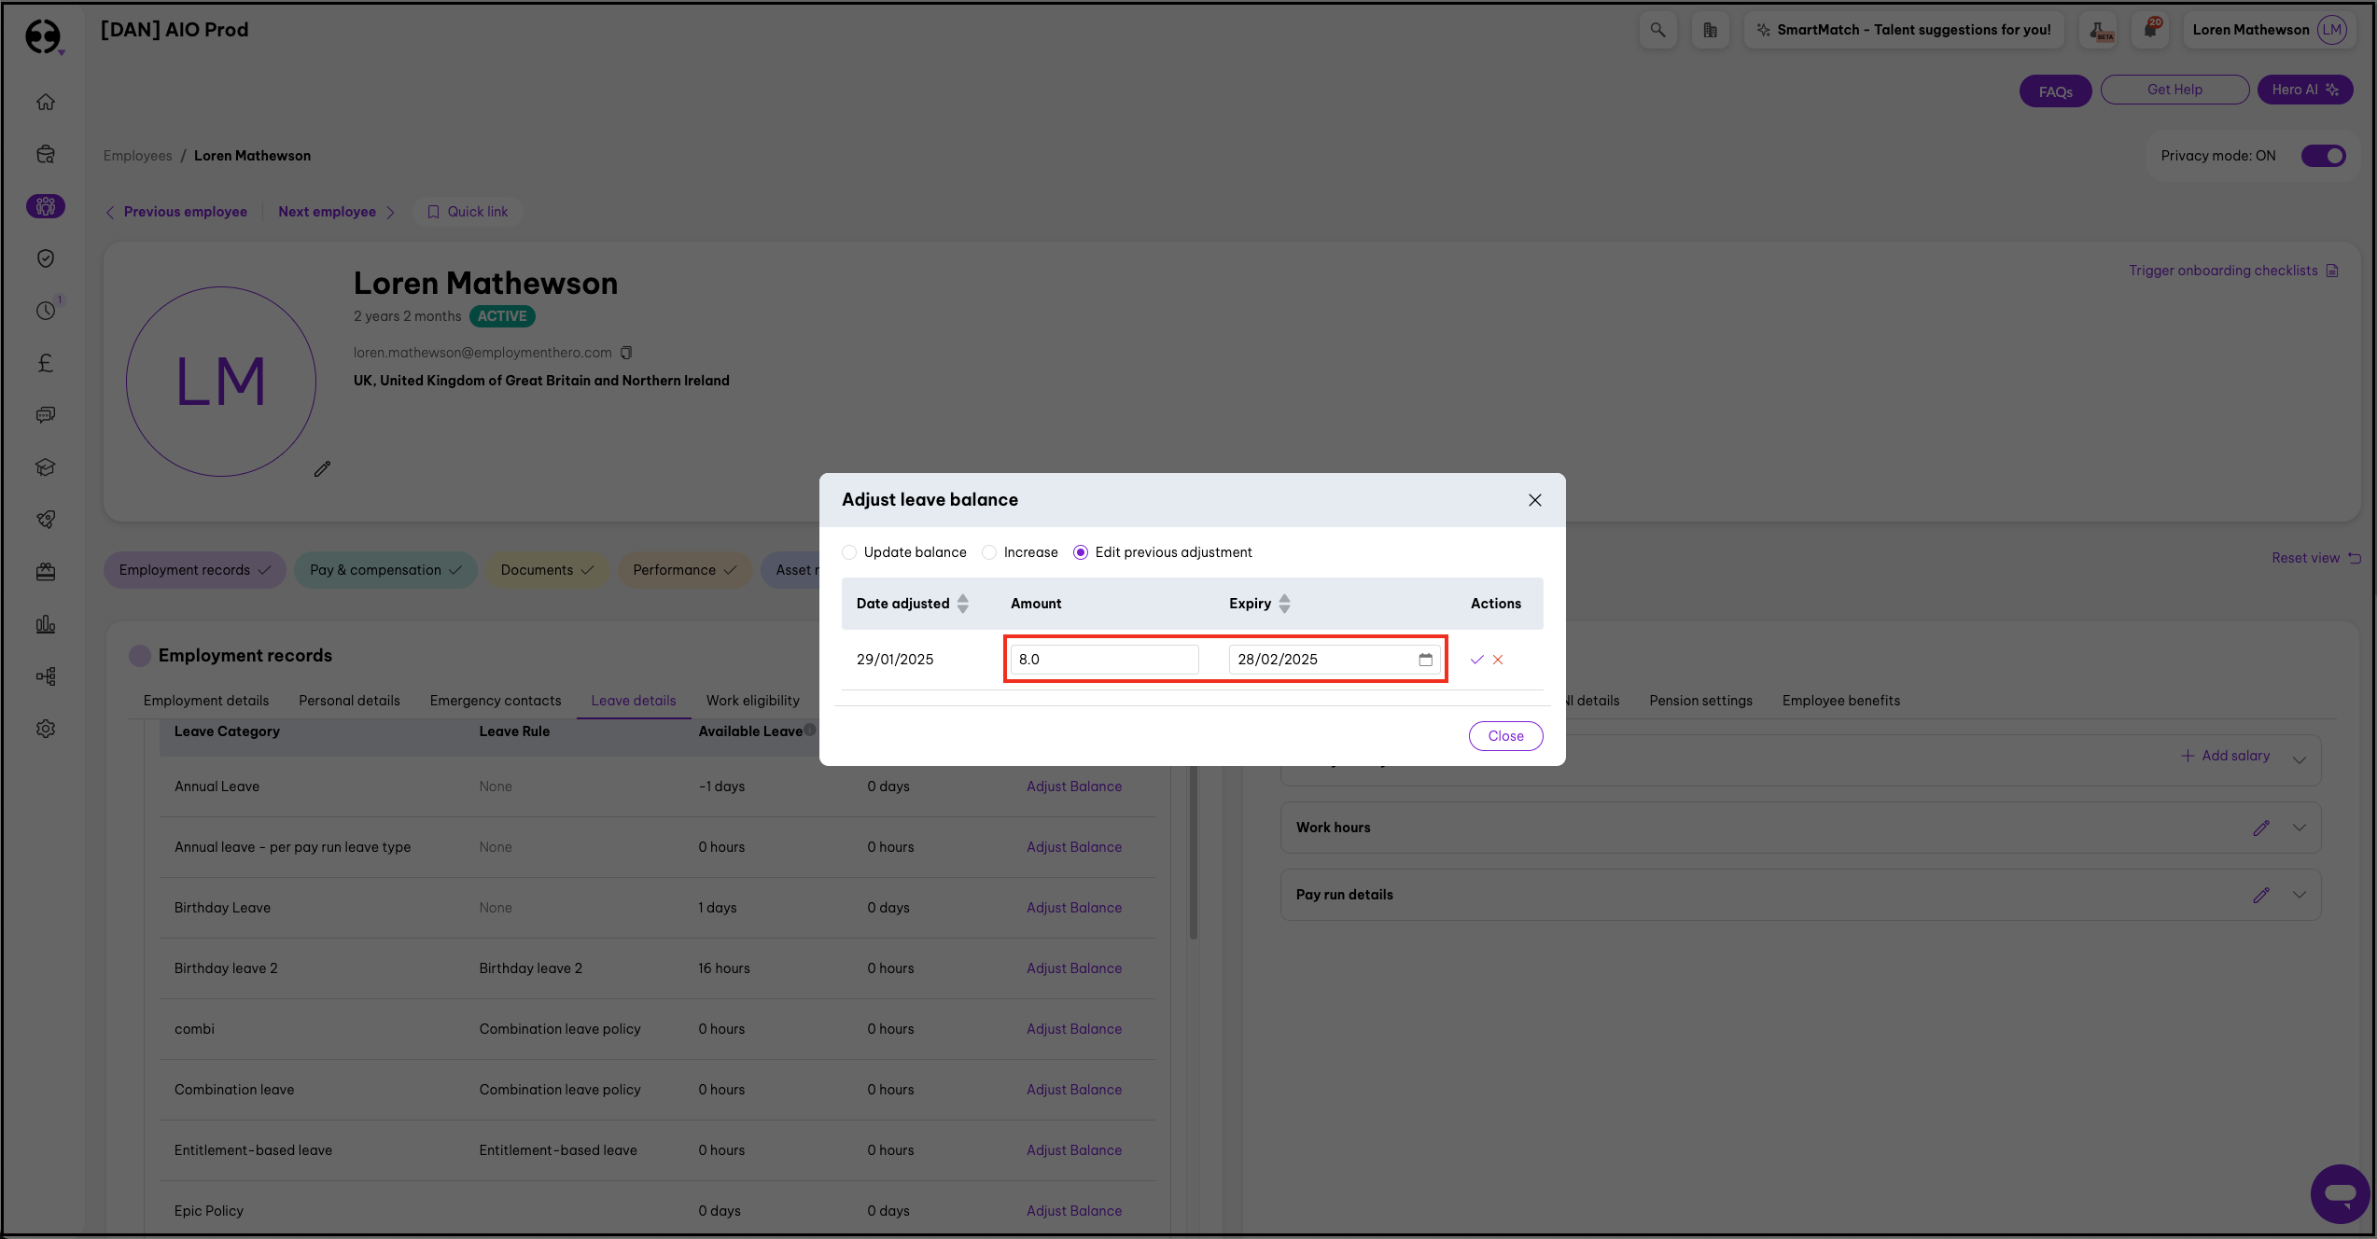
Task: Sort by Date adjusted column arrows
Action: tap(963, 604)
